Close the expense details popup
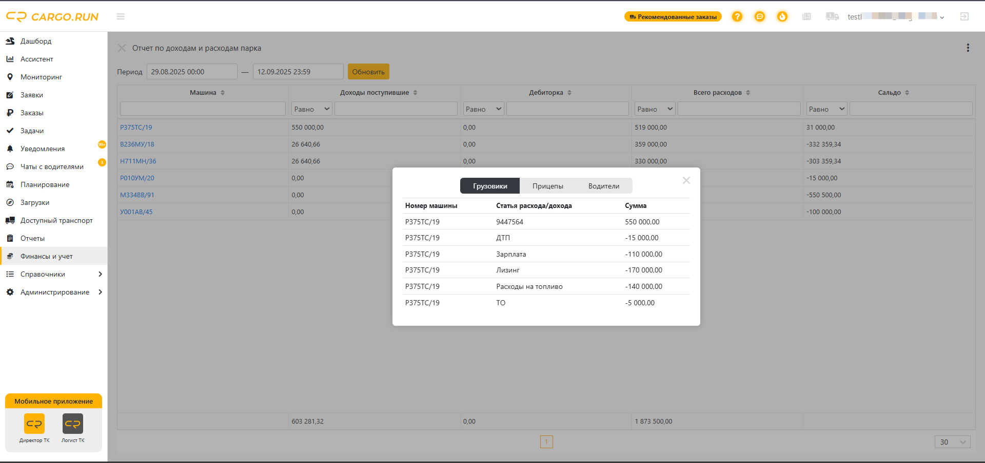The height and width of the screenshot is (463, 985). (686, 180)
